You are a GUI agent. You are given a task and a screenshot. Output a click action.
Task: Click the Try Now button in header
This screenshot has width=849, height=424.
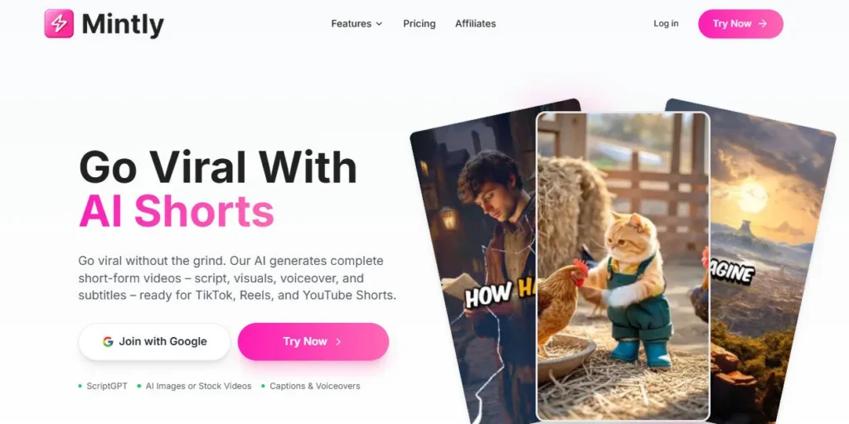point(740,24)
